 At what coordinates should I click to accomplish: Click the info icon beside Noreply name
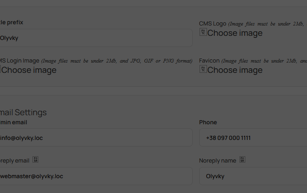tap(242, 160)
